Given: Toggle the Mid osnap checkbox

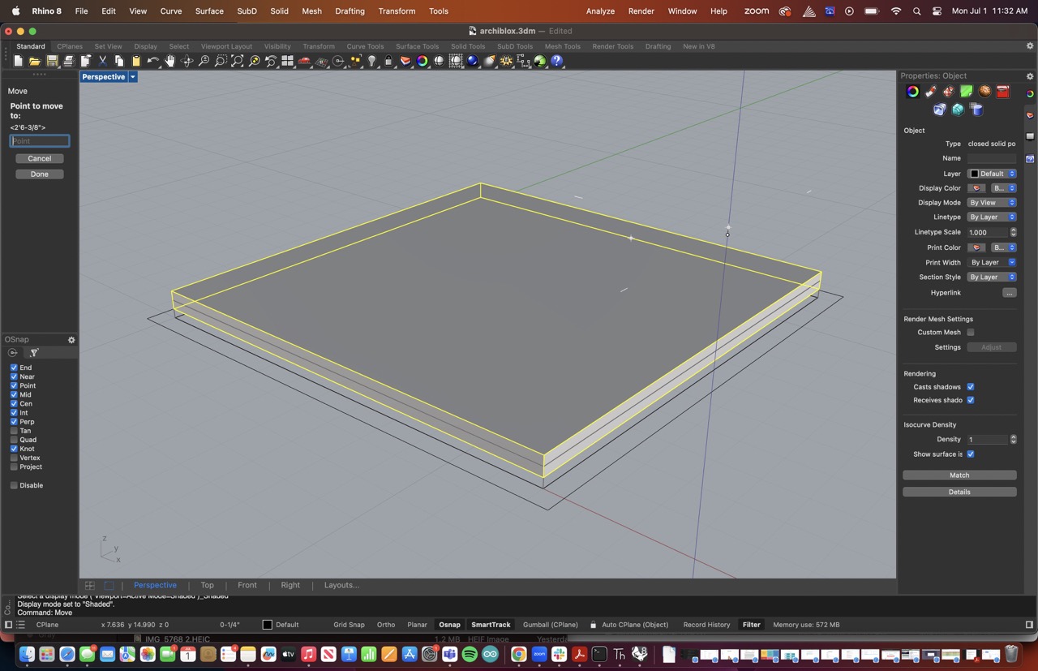Looking at the screenshot, I should [x=14, y=394].
